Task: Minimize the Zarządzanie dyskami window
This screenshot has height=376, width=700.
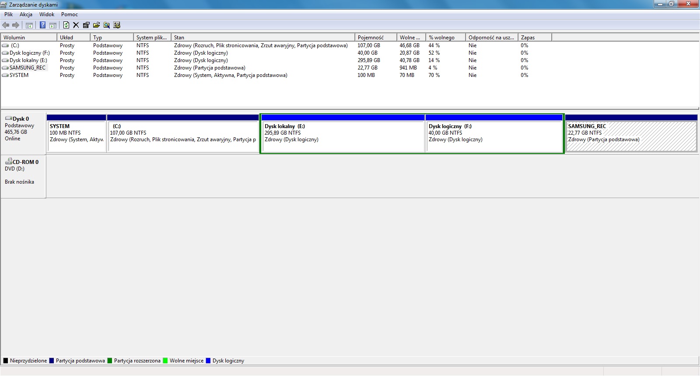Action: click(660, 4)
